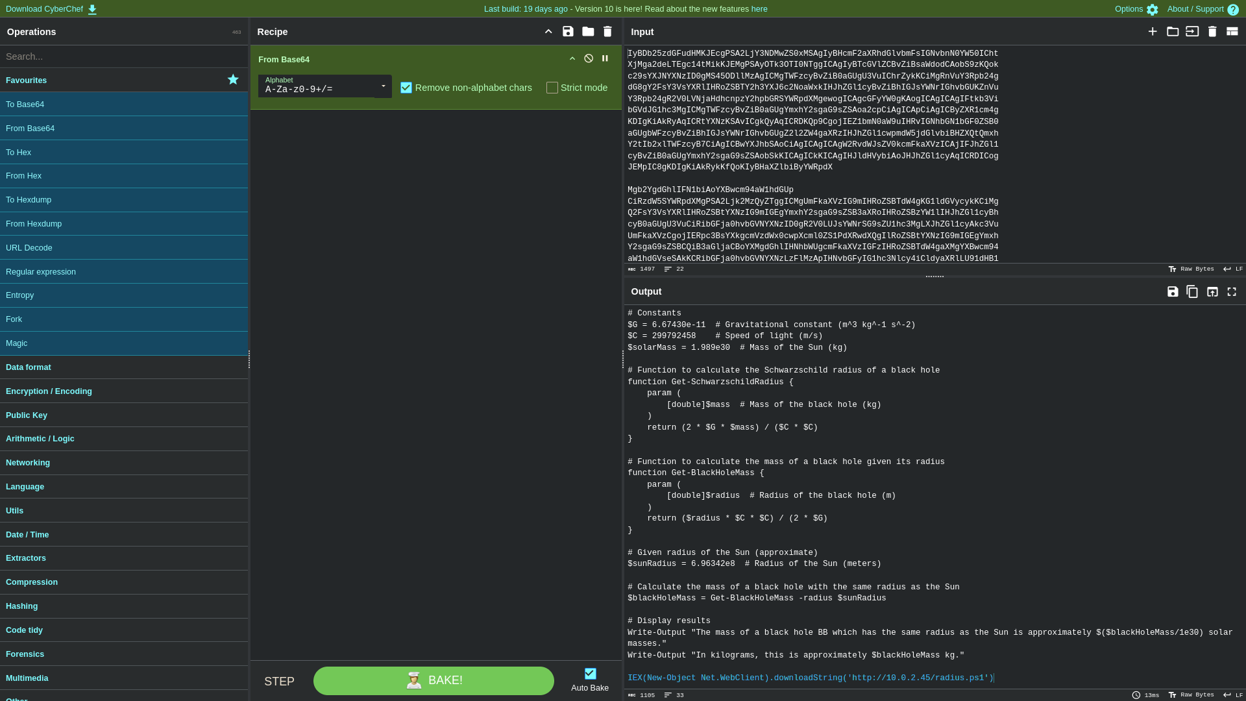The width and height of the screenshot is (1246, 701).
Task: Expand the Data format category
Action: (29, 367)
